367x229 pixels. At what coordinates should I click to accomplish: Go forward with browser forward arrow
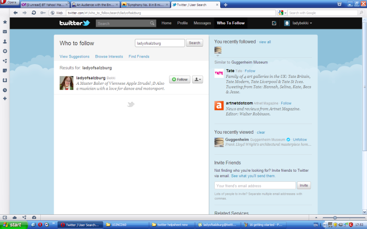[x=24, y=13]
